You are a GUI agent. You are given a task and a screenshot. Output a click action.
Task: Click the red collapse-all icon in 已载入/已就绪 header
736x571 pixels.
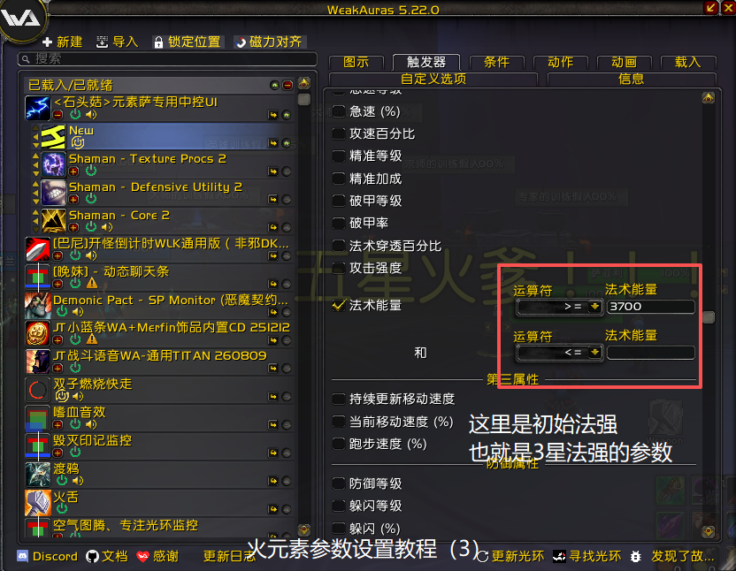(x=287, y=85)
